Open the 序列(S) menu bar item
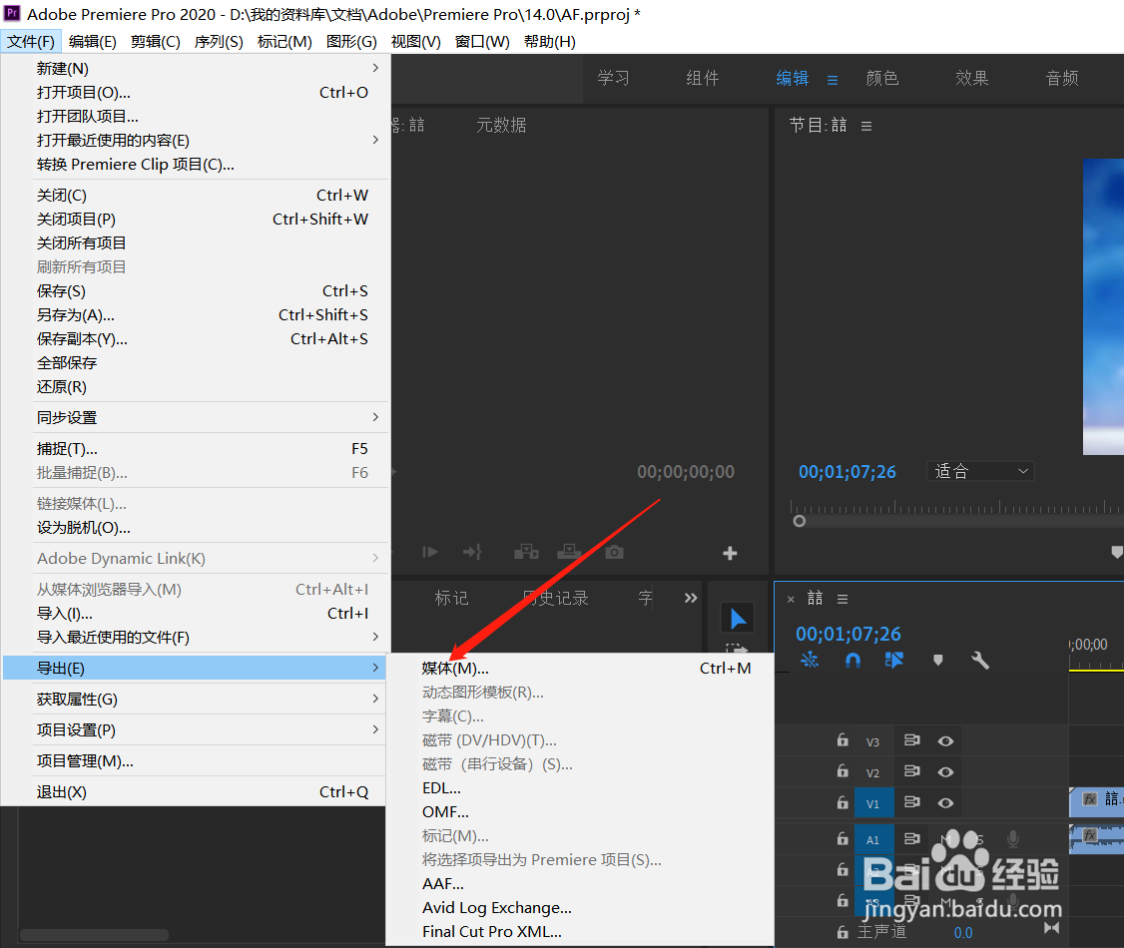1124x948 pixels. 219,42
